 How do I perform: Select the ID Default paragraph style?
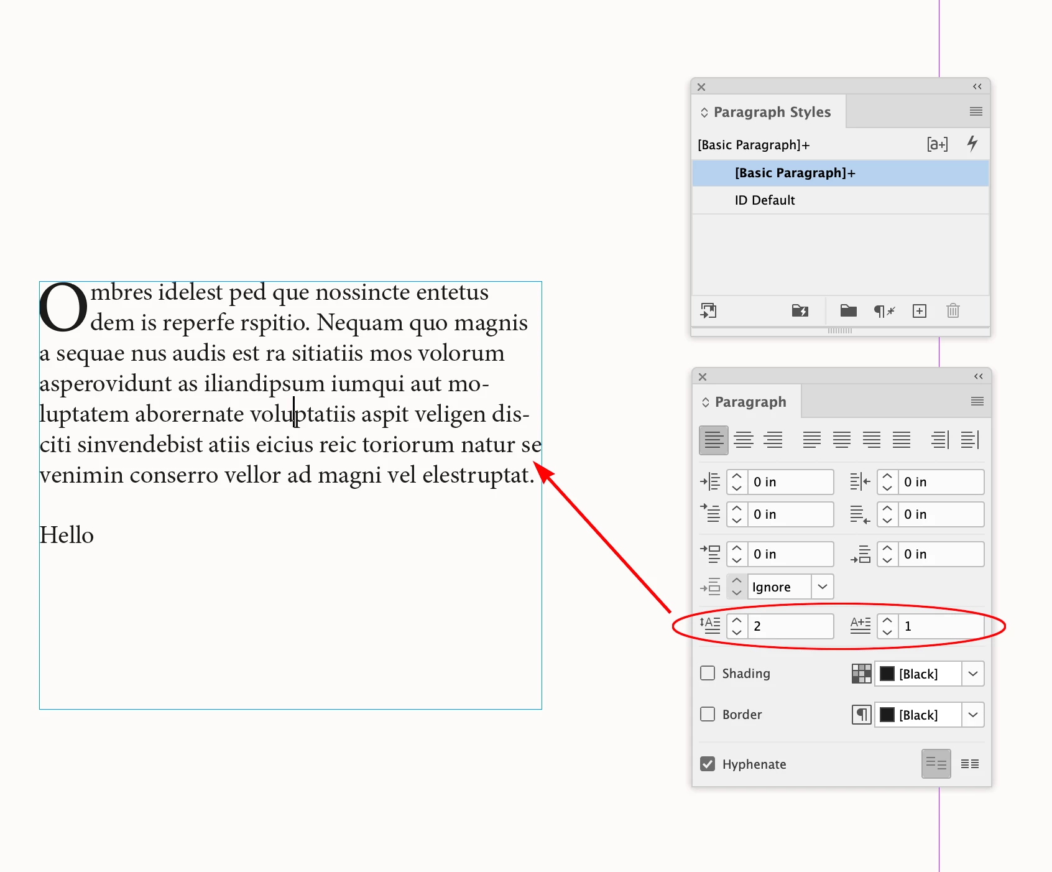click(841, 200)
